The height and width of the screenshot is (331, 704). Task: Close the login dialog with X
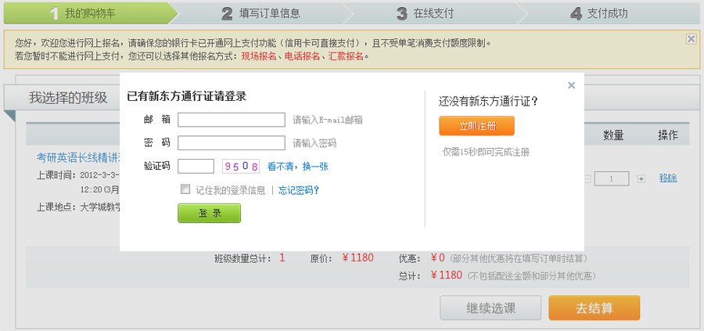(571, 85)
